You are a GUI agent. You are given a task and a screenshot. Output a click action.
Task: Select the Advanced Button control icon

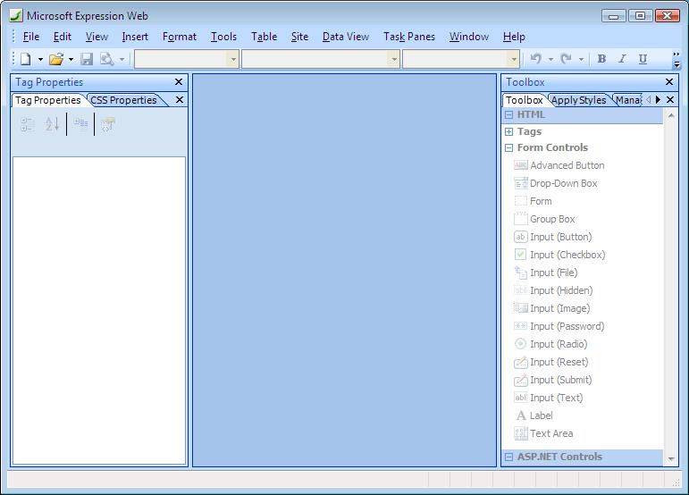tap(521, 165)
